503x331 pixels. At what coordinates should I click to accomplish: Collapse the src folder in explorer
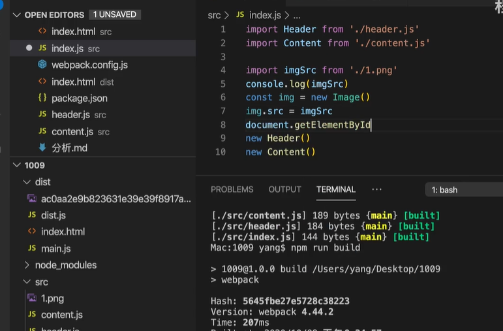[x=27, y=282]
